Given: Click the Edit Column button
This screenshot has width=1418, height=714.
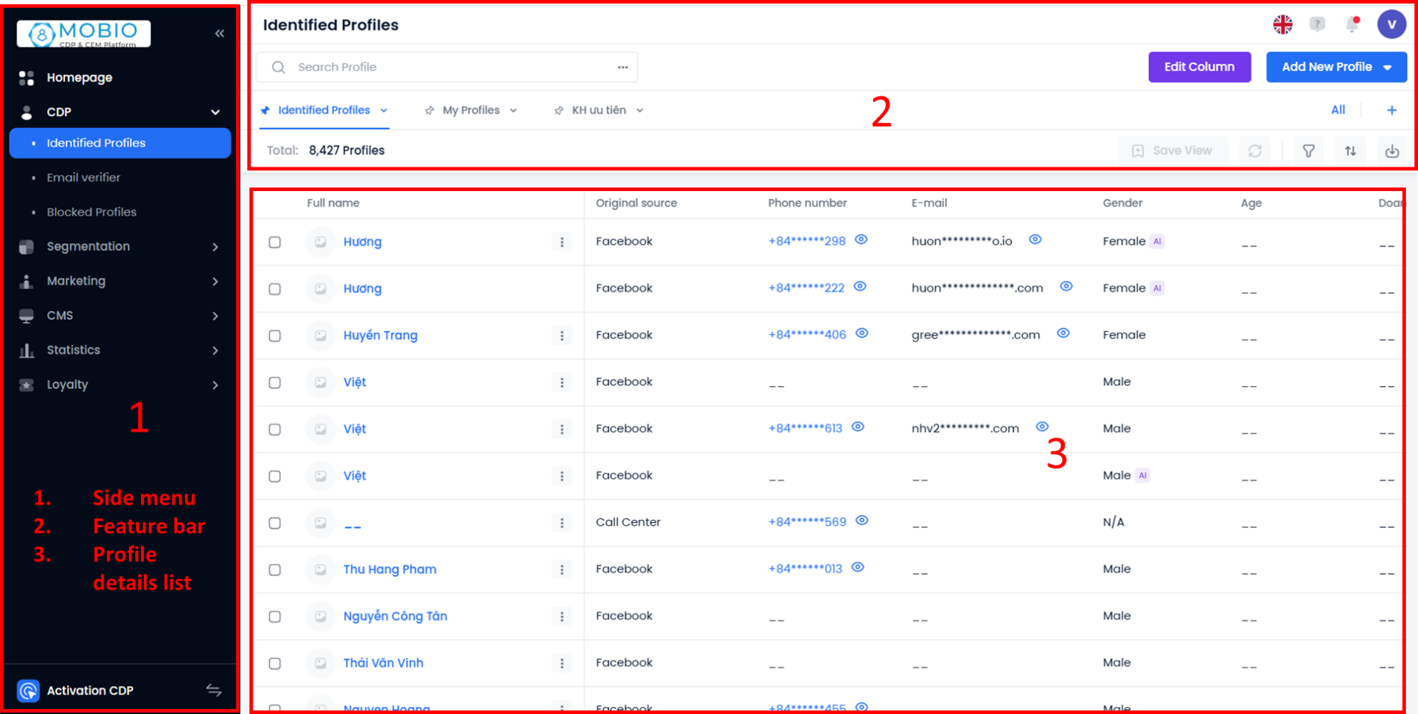Looking at the screenshot, I should pos(1200,67).
